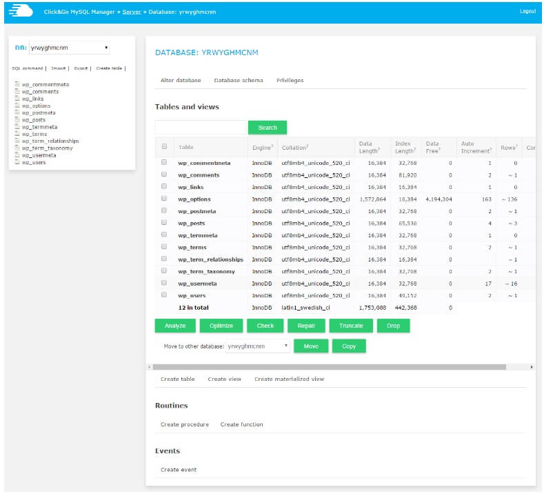Viewport: 544px width, 494px height.
Task: Check the wp_options row checkbox
Action: click(164, 199)
